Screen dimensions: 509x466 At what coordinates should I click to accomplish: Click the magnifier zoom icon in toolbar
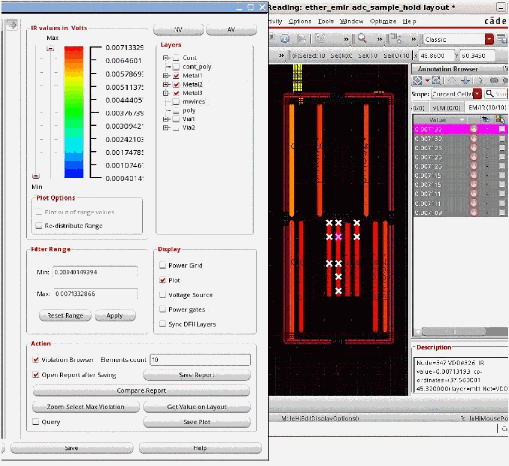[x=362, y=39]
